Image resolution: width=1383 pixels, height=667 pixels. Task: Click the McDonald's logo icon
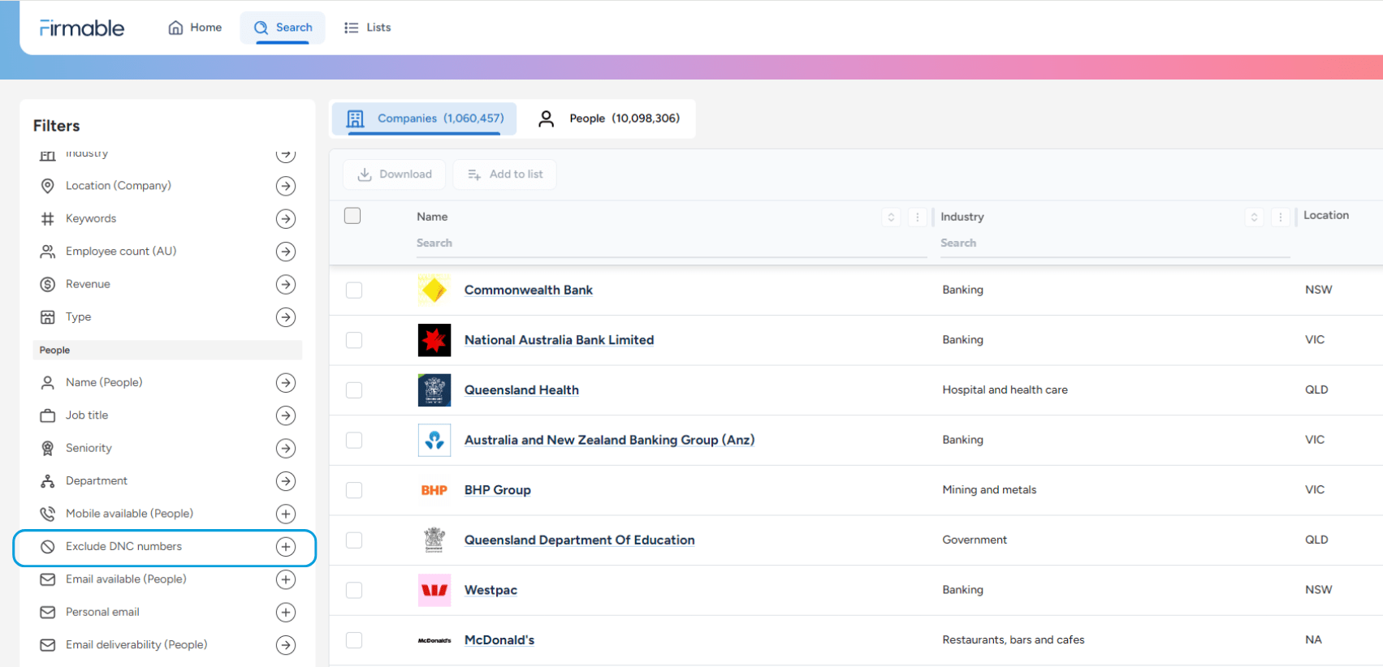434,640
